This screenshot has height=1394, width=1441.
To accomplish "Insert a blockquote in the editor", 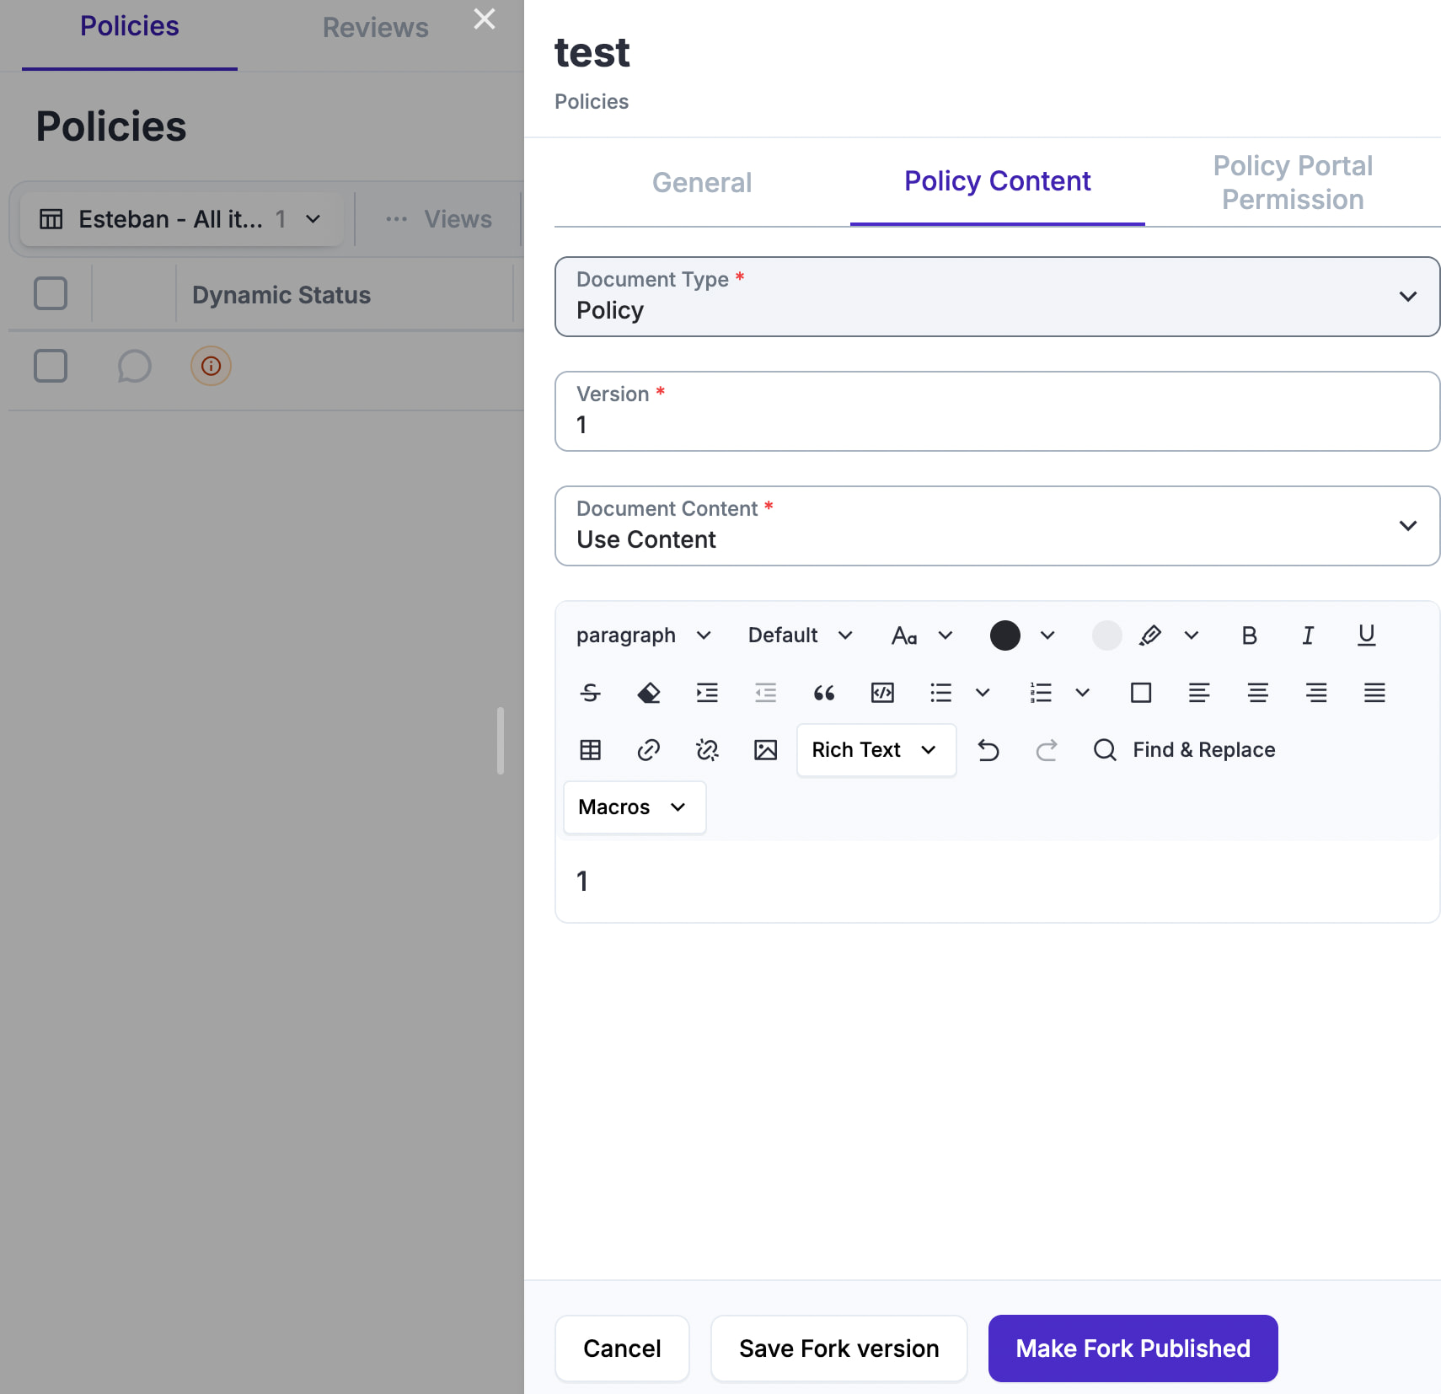I will (x=823, y=693).
